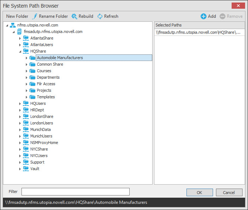Expand the Common Share folder
The image size is (248, 210).
[27, 65]
